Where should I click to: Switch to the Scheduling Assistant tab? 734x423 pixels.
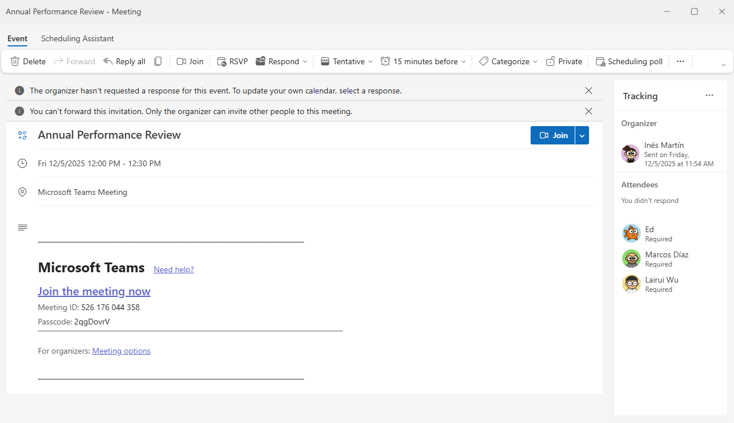coord(77,38)
